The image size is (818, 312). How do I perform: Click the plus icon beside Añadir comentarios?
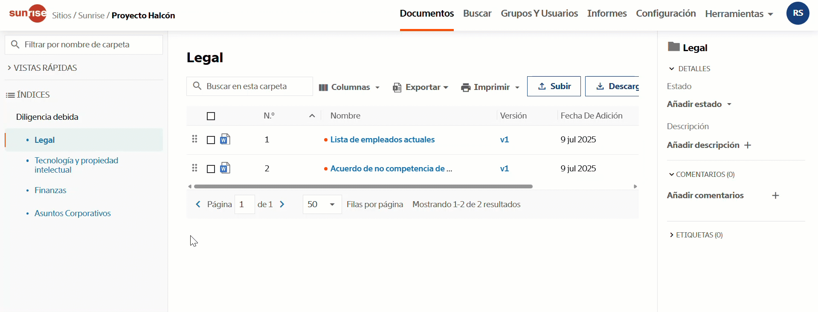click(775, 196)
